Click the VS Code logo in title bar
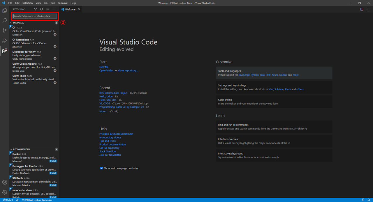 (x=3, y=3)
